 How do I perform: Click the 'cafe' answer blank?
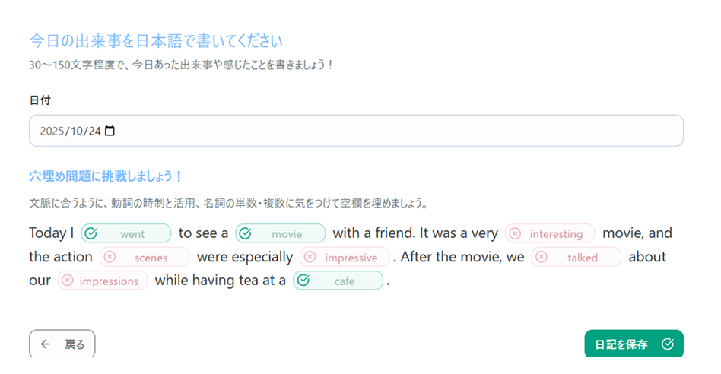(345, 280)
